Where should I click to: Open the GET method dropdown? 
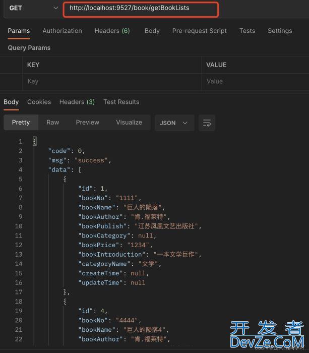(x=34, y=8)
